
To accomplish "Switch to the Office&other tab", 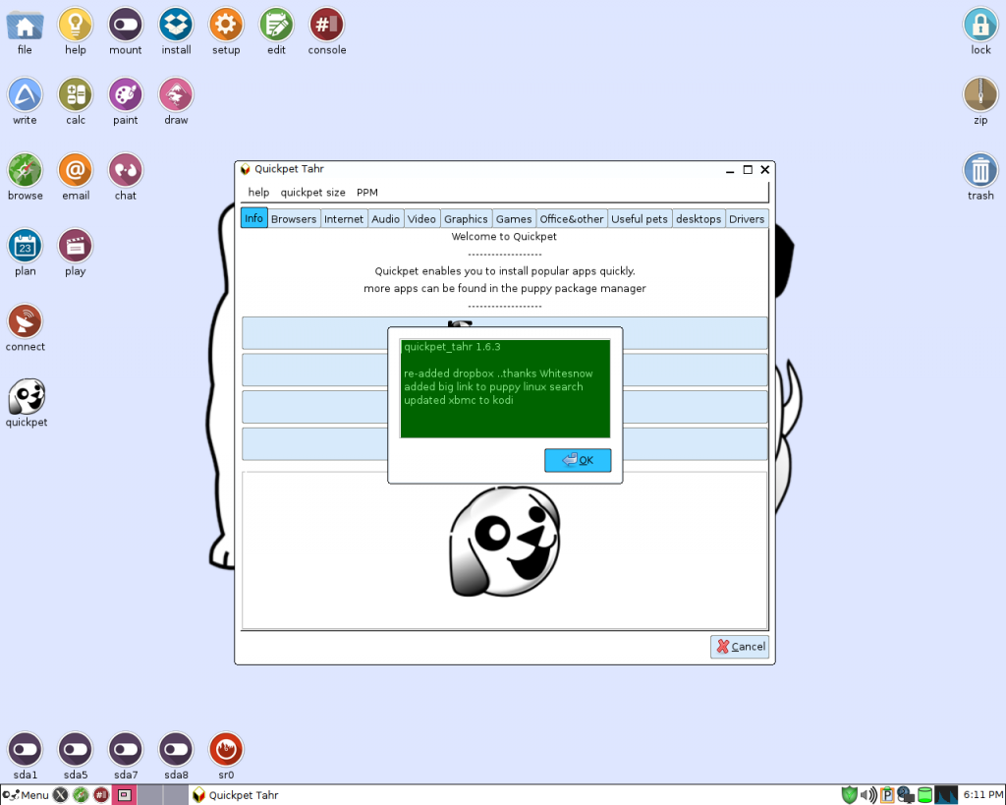I will coord(571,219).
